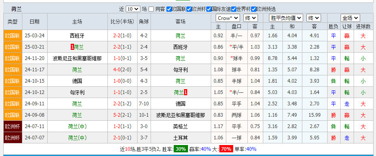
Task: Click 荷兰 away team in 25-03-24 row
Action: tap(181, 36)
